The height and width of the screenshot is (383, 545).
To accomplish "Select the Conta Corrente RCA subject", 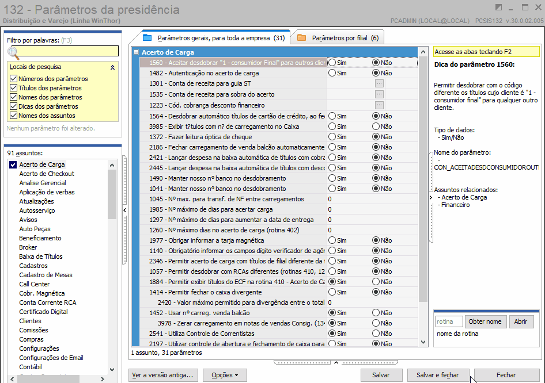I will point(48,302).
